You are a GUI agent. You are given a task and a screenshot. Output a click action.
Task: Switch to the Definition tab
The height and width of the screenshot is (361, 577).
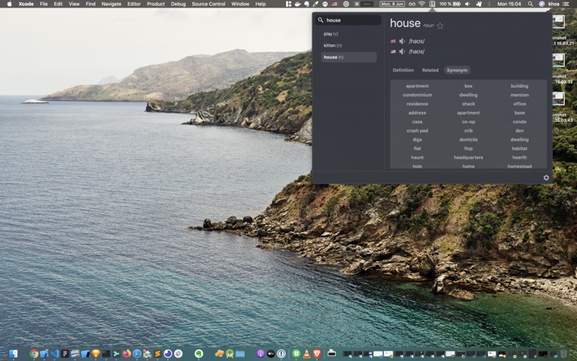point(403,70)
